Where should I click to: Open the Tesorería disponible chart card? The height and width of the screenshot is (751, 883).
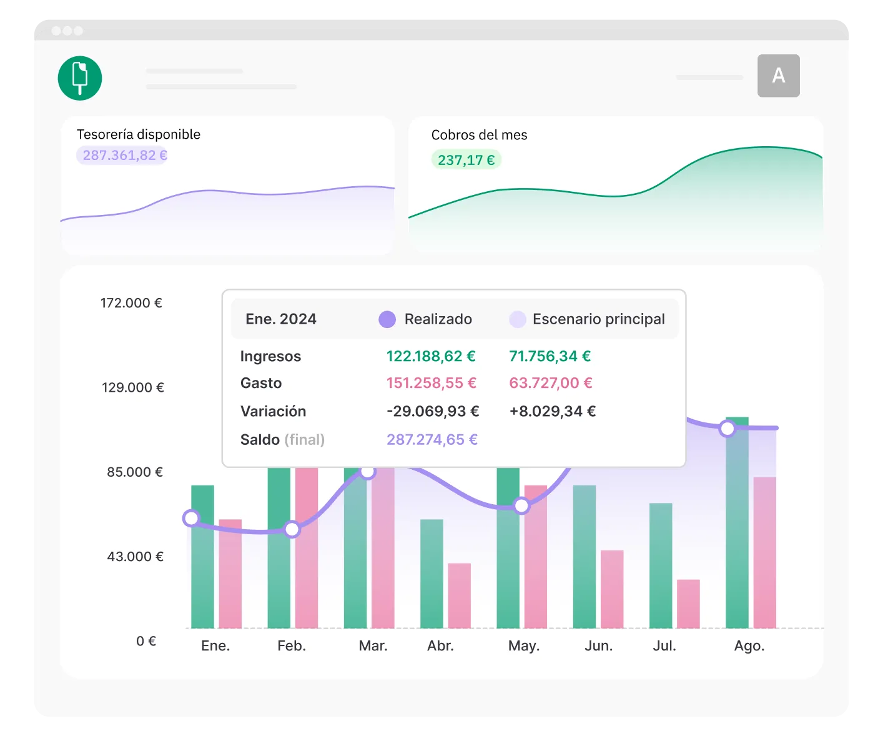pos(227,206)
